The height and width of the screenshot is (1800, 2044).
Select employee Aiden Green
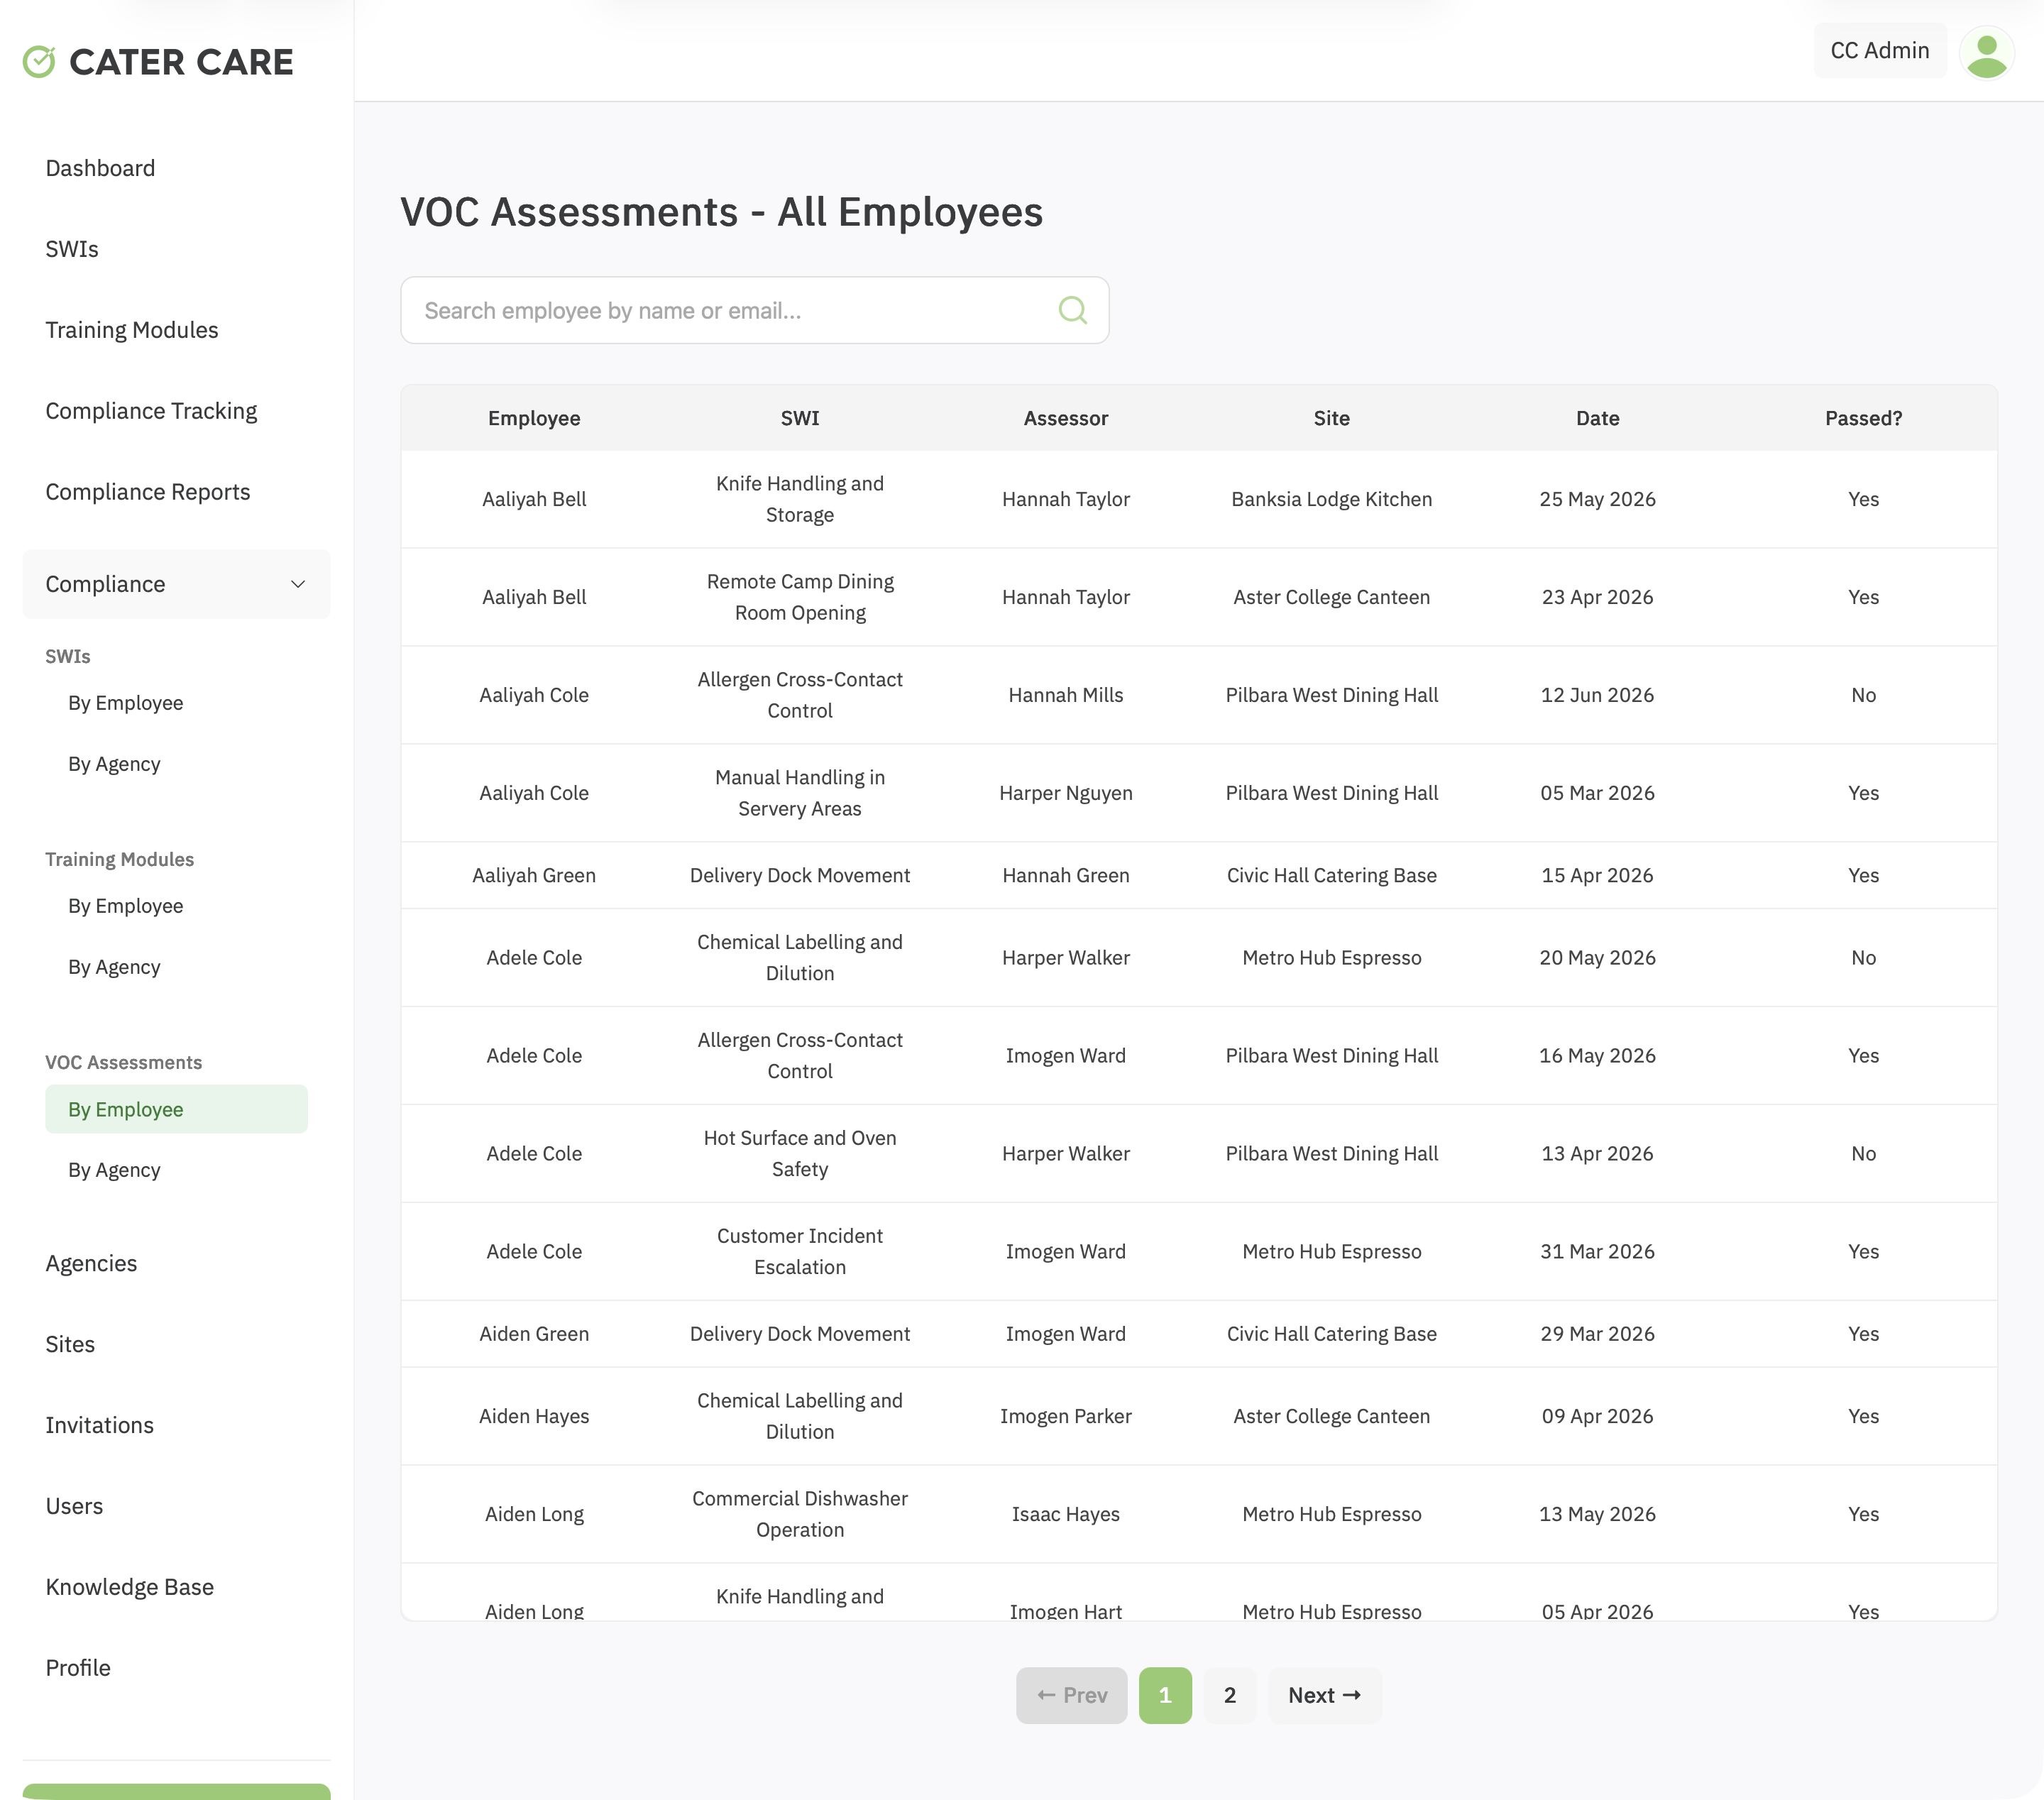click(534, 1334)
